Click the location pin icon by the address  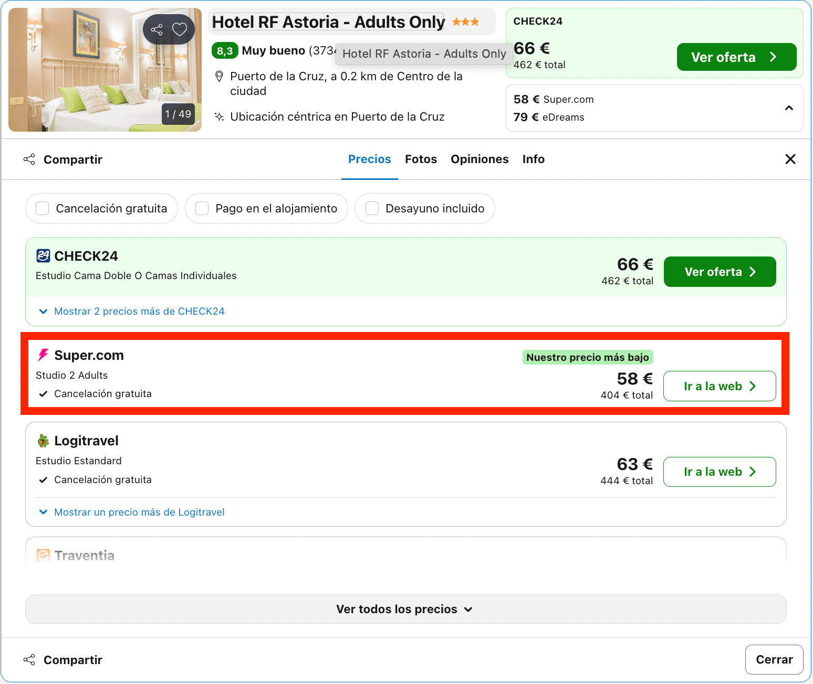coord(220,77)
